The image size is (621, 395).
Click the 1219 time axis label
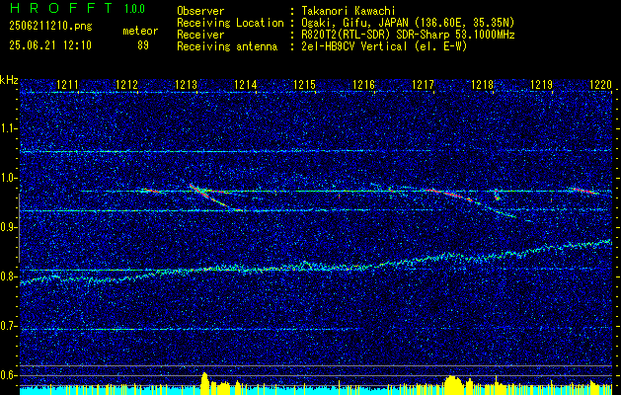pyautogui.click(x=541, y=84)
